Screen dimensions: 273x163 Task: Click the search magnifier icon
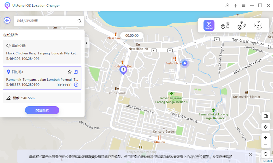[80, 21]
